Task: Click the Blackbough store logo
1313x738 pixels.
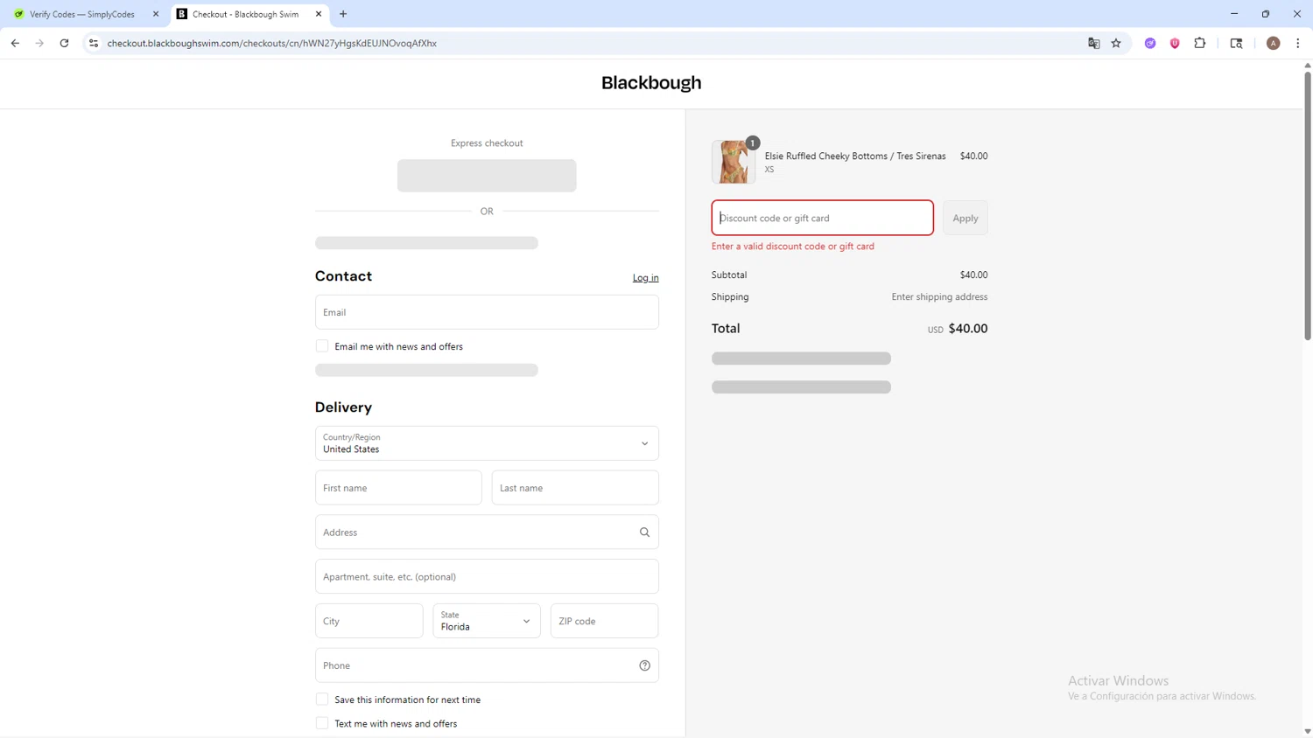Action: click(651, 83)
